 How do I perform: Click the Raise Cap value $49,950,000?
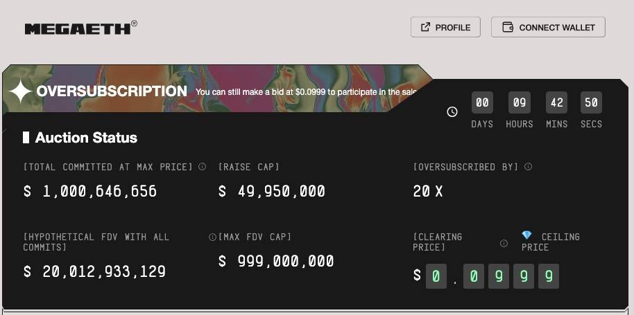coord(272,191)
